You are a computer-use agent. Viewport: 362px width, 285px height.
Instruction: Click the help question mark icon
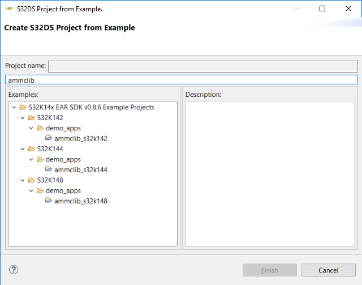pos(14,270)
